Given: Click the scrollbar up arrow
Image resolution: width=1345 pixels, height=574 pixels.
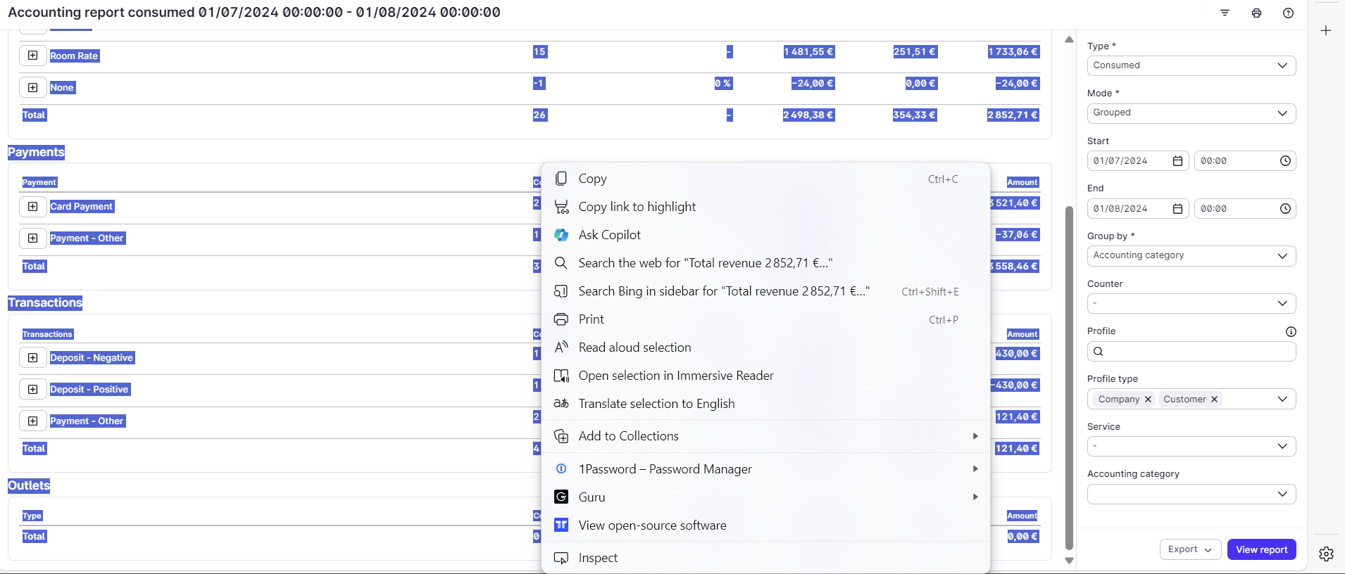Looking at the screenshot, I should coord(1069,39).
